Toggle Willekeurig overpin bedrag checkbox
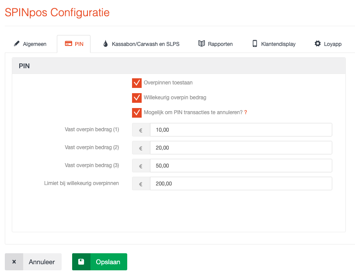This screenshot has width=355, height=276. coord(137,98)
